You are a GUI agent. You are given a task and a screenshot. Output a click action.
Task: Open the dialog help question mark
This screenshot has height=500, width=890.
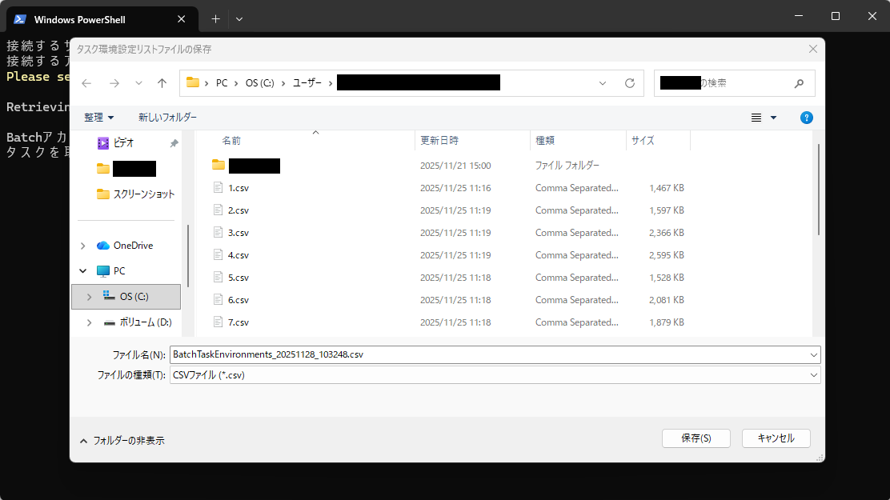pyautogui.click(x=806, y=117)
